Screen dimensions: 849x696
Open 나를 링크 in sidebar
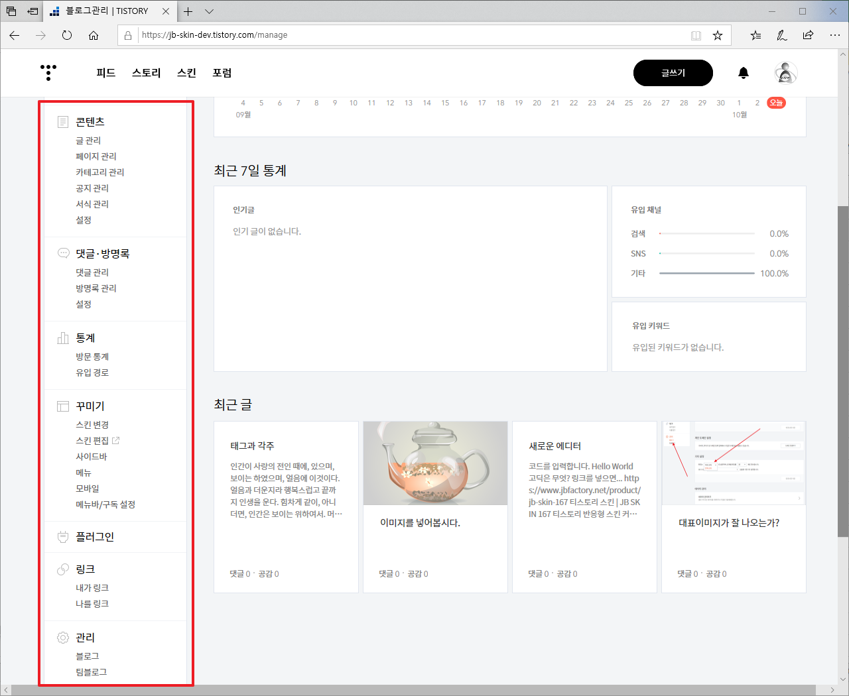[92, 604]
